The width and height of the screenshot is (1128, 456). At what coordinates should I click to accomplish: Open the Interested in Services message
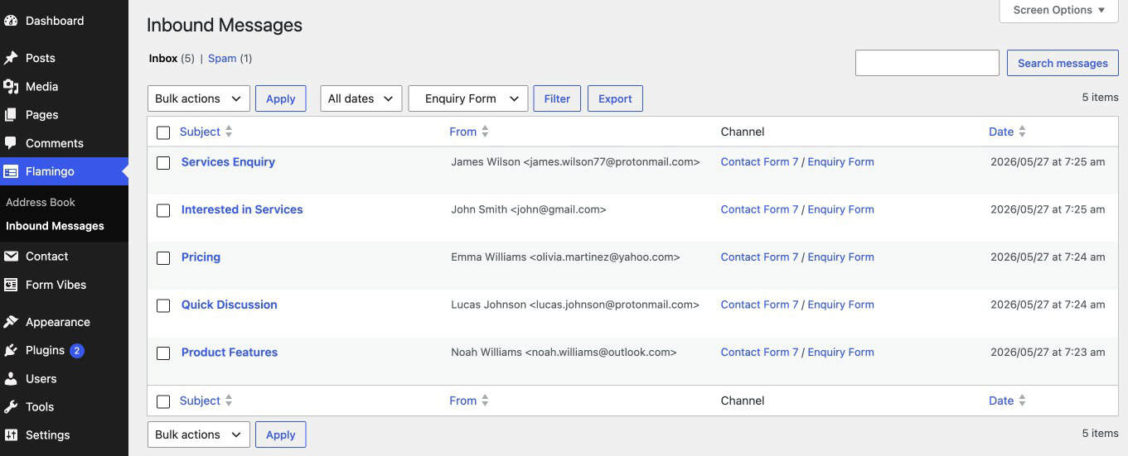[x=242, y=209]
